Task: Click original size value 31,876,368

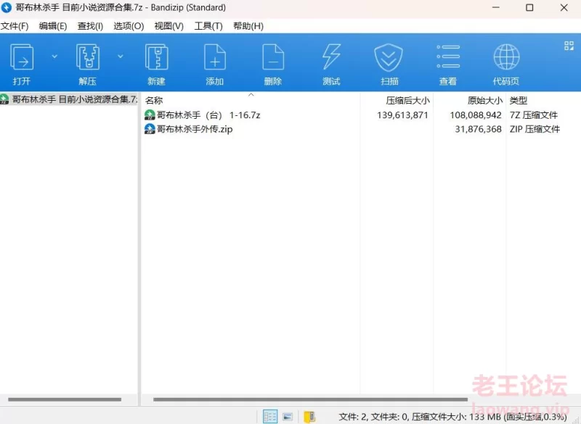Action: (x=478, y=129)
